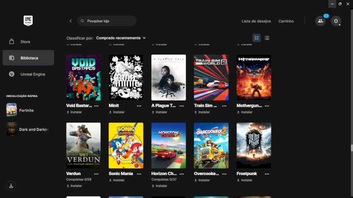This screenshot has height=198, width=353.
Task: Open options menu for Overcooked
Action: point(224,174)
